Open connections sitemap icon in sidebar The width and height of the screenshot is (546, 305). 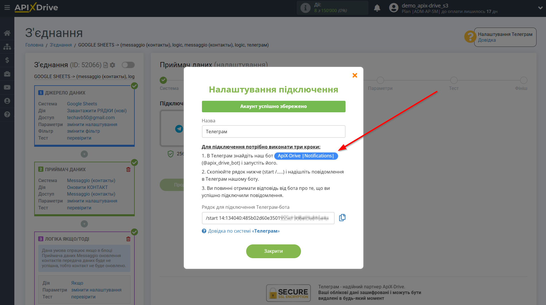pos(7,47)
